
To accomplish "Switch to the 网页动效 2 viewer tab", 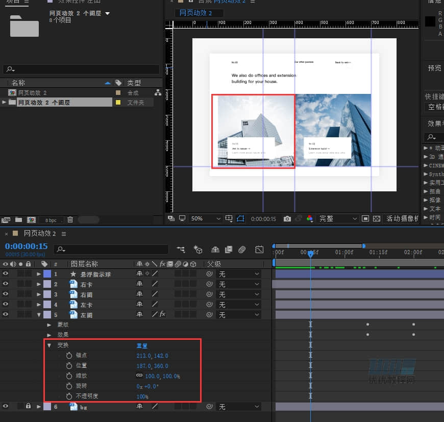I will (195, 13).
